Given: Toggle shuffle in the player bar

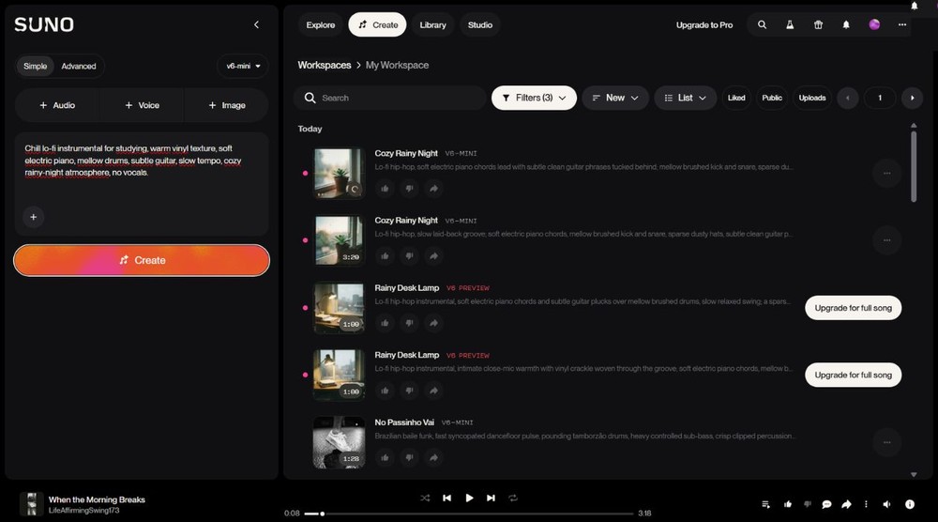Looking at the screenshot, I should [x=425, y=498].
